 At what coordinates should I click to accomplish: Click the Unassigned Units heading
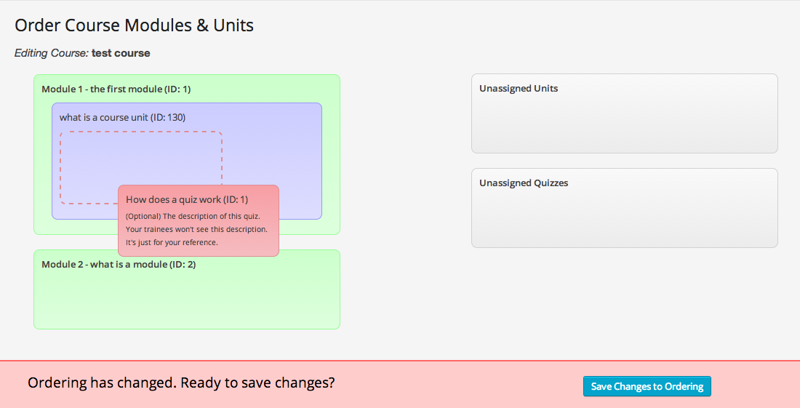click(x=519, y=88)
